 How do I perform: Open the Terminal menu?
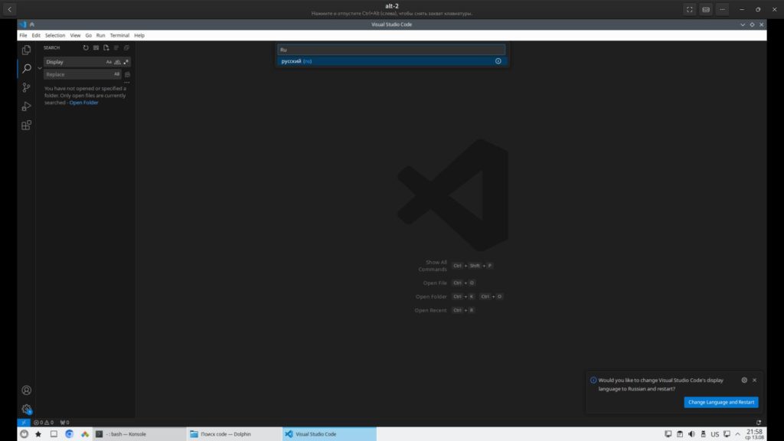[x=119, y=35]
